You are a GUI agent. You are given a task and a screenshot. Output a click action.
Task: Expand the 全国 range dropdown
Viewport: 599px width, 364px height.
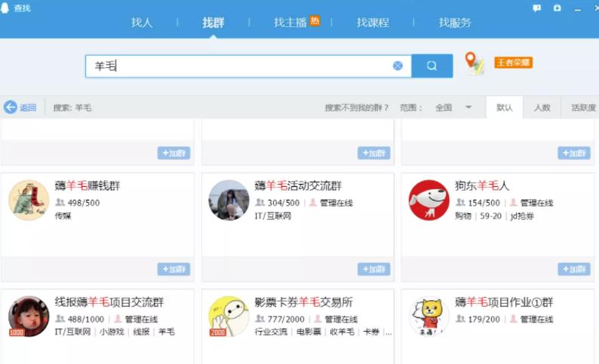click(x=468, y=108)
